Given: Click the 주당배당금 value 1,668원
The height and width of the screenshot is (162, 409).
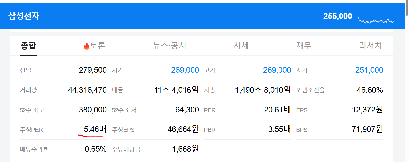Looking at the screenshot, I should coord(186,149).
